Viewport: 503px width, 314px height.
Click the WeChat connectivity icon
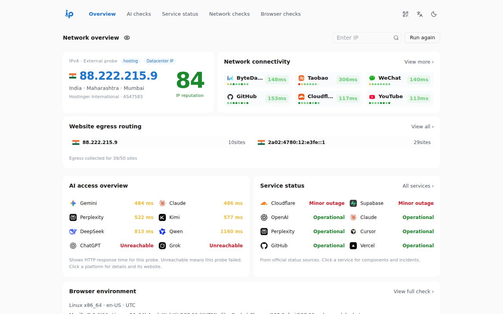pyautogui.click(x=372, y=78)
